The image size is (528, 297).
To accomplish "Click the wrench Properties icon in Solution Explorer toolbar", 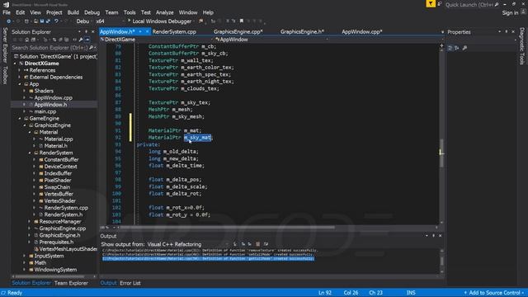I will coord(81,40).
